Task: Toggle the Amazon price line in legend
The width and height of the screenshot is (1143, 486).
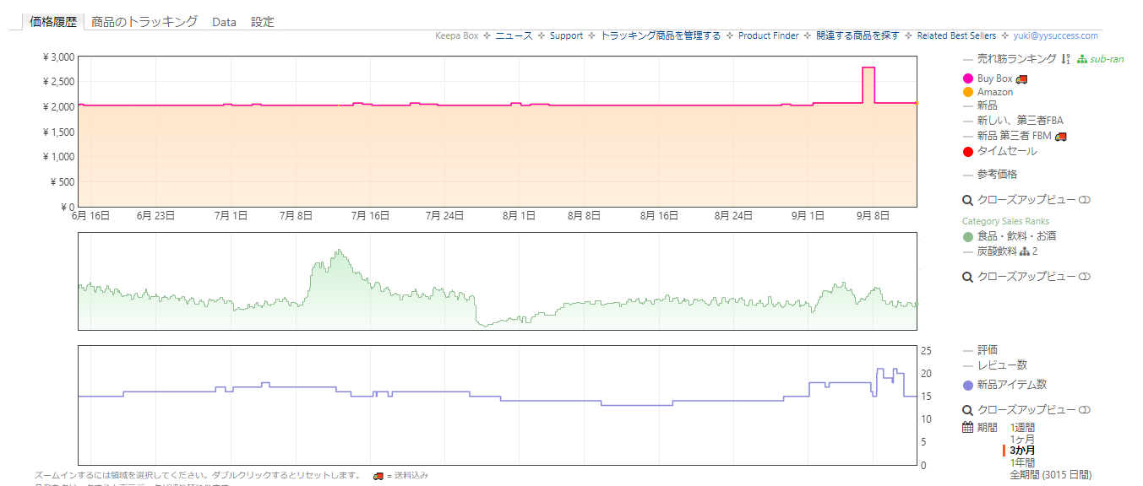Action: coord(994,92)
